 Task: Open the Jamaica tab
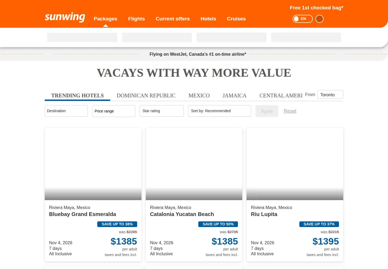tap(234, 95)
